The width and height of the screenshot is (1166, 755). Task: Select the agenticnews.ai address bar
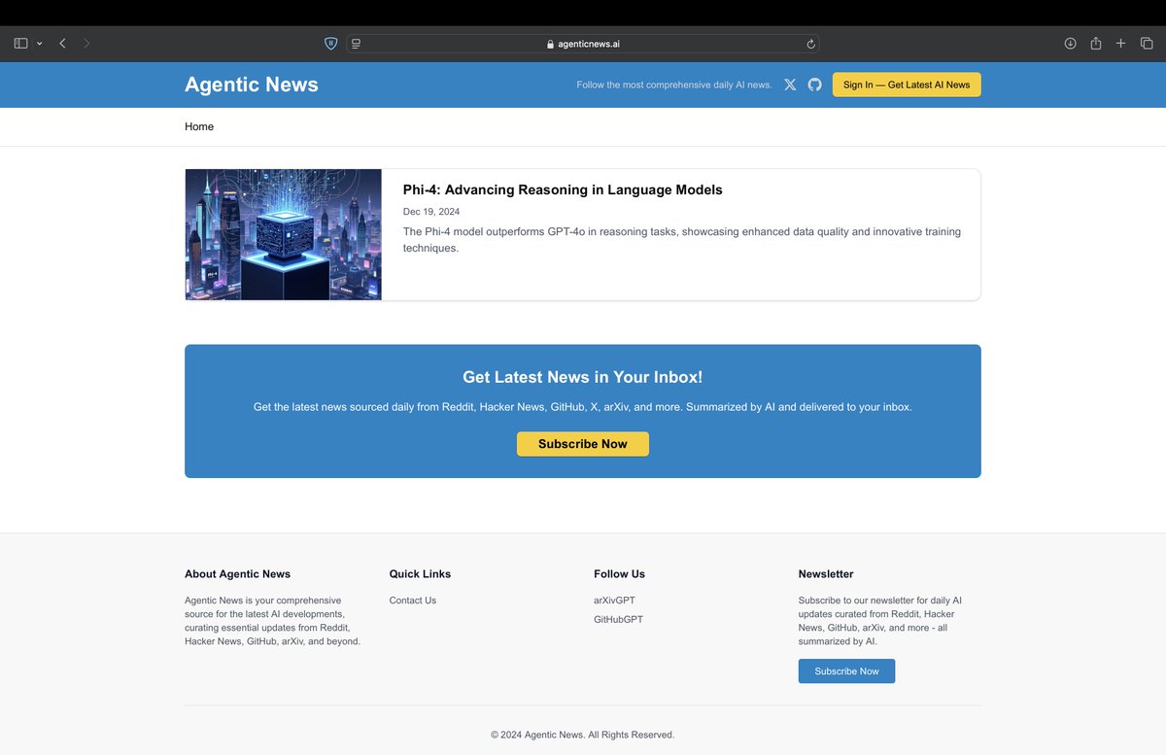(x=583, y=44)
